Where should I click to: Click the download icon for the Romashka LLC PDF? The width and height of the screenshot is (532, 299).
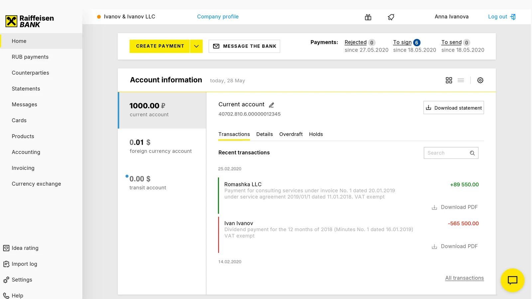pos(434,207)
